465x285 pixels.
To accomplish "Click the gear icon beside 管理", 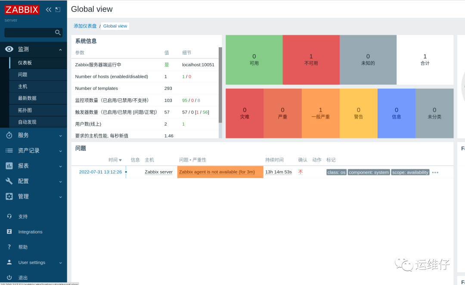I will [9, 196].
